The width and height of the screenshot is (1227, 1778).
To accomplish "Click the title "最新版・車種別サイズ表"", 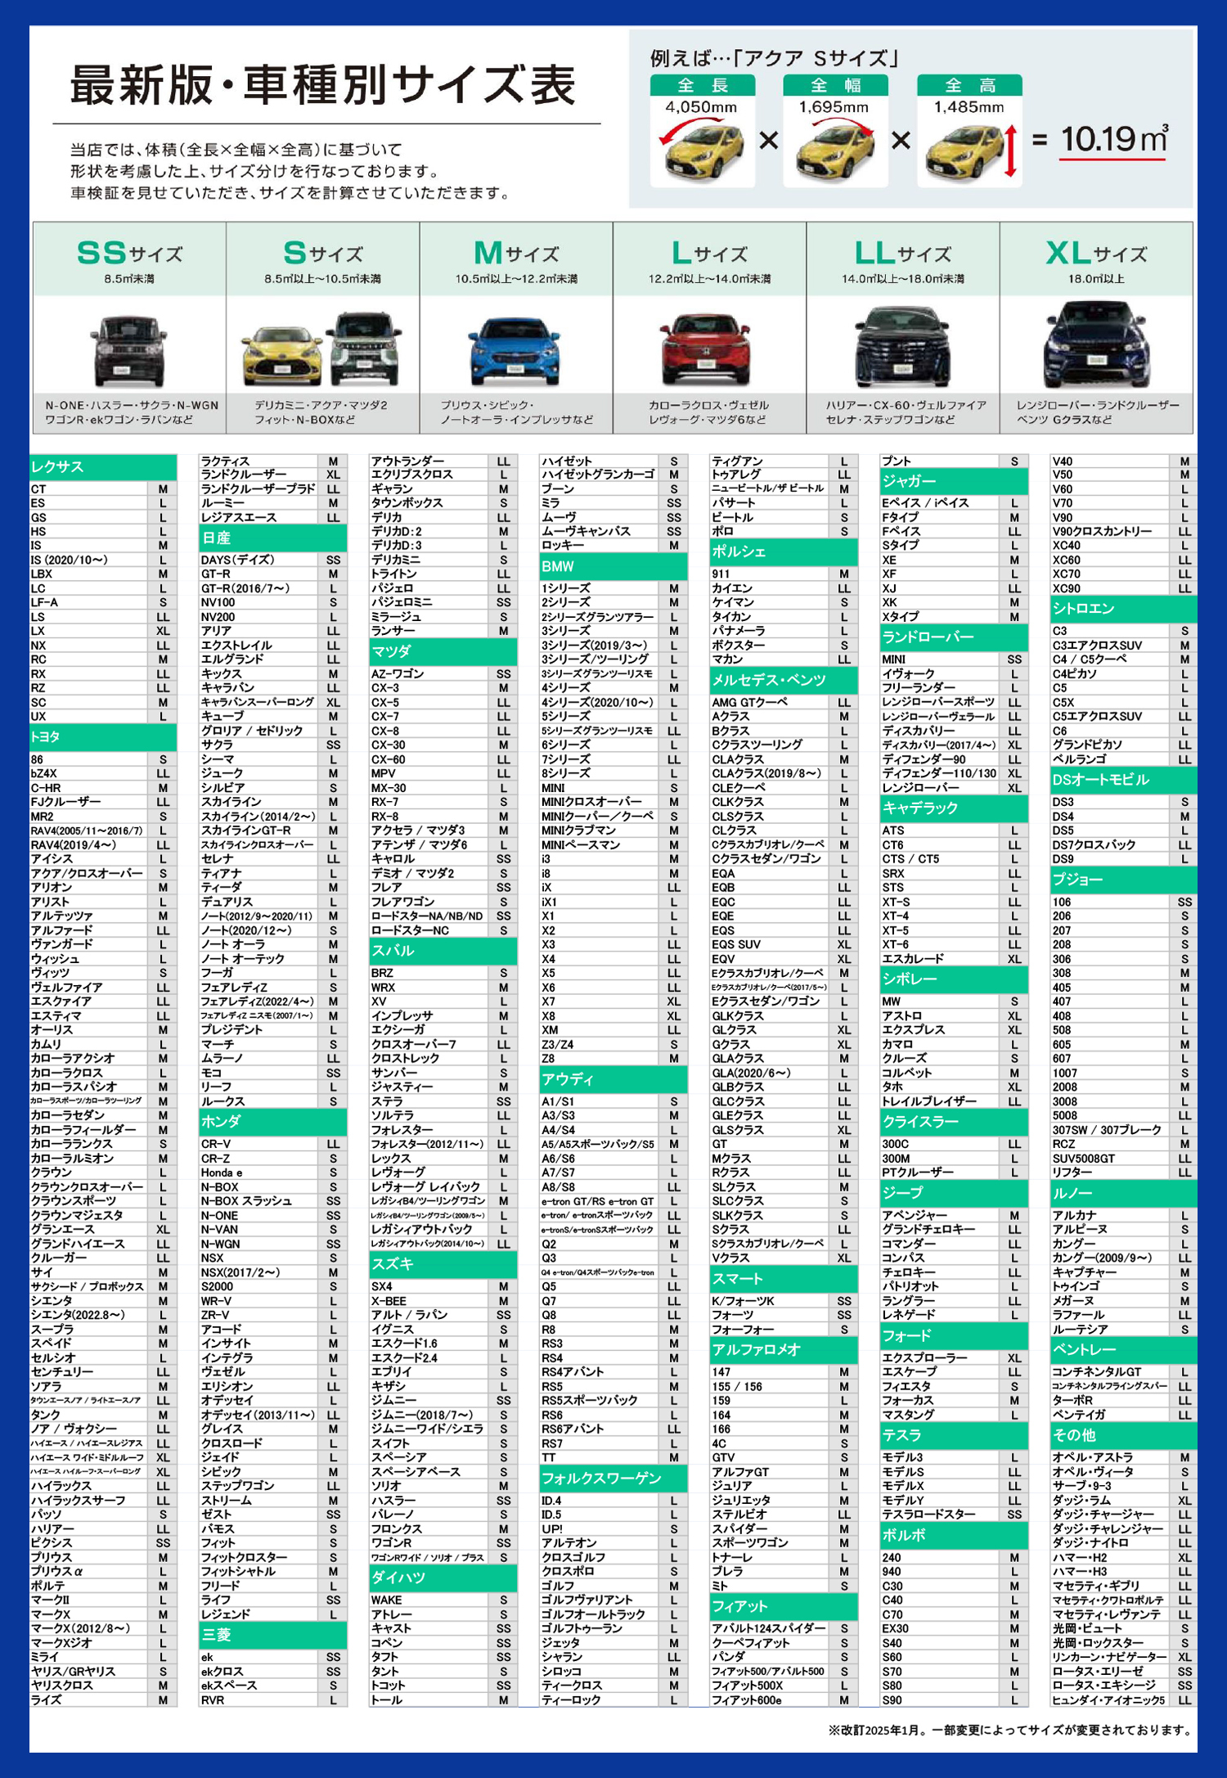I will (x=323, y=84).
